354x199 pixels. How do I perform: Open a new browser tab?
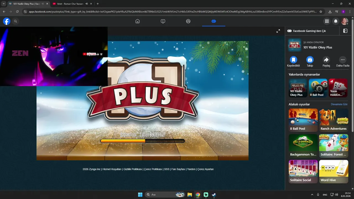98,4
